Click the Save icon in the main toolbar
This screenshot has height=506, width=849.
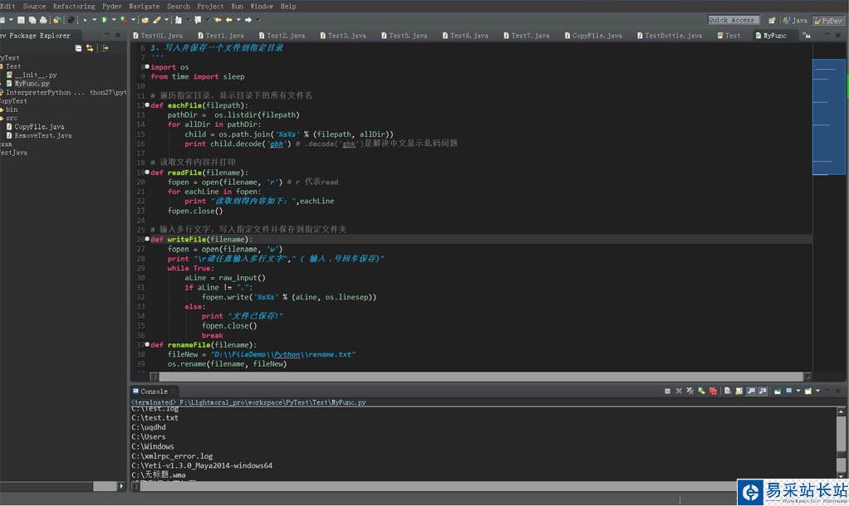pyautogui.click(x=21, y=20)
